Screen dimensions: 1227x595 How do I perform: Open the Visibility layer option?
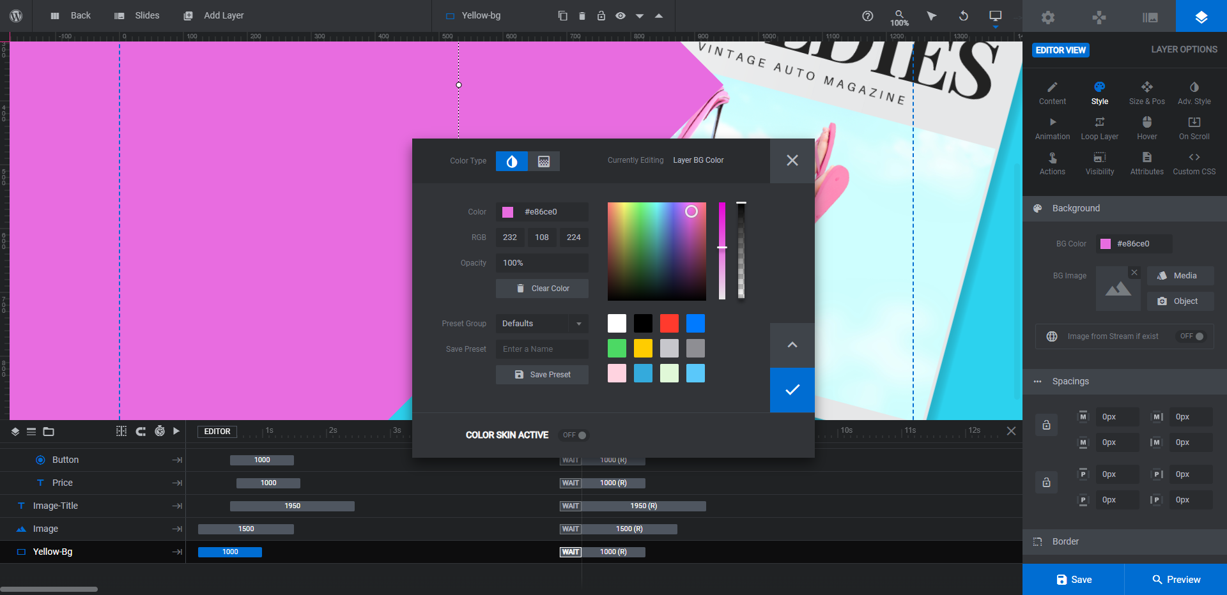[1100, 163]
